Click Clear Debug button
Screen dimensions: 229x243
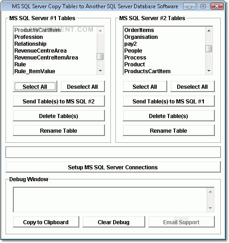point(114,222)
